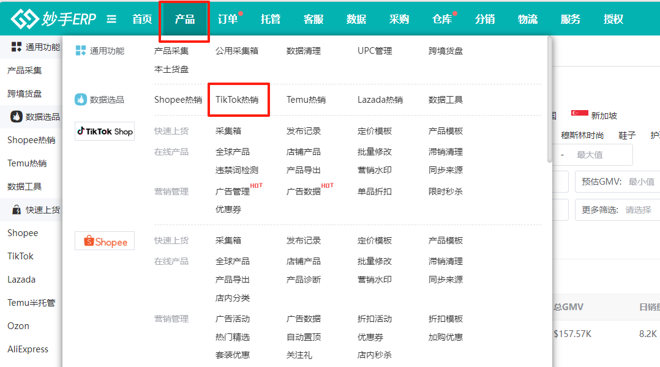Open 产品诊断 in the Shopee section
This screenshot has height=367, width=660.
304,280
